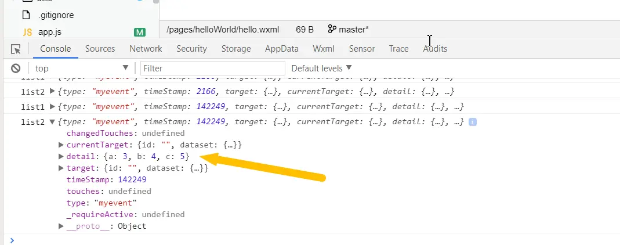
Task: Click the modified M badge on app.js
Action: tap(140, 33)
